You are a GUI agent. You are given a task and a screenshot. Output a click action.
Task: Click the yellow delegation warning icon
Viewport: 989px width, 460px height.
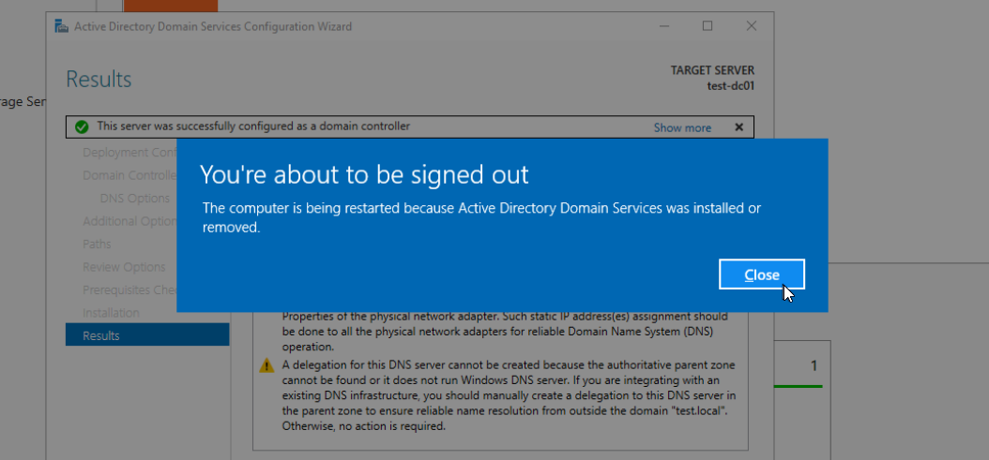coord(266,365)
